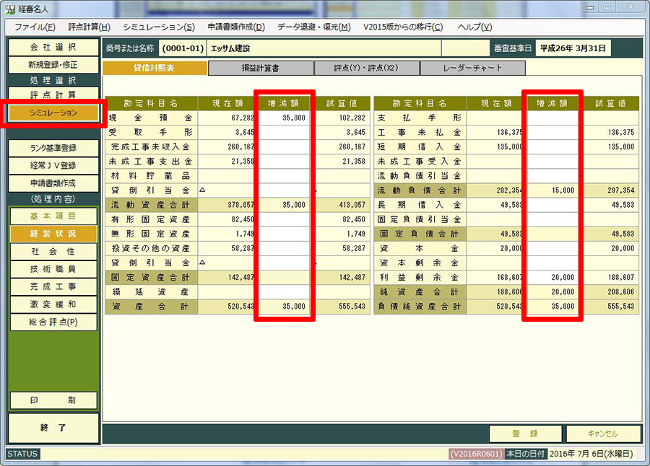Open 経常JV登録
The height and width of the screenshot is (466, 650).
coord(53,166)
